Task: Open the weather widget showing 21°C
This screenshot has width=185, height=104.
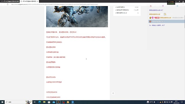Action: click(151, 102)
